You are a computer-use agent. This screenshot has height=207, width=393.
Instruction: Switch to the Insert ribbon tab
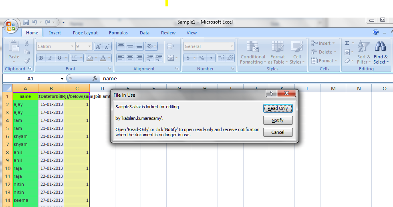tap(55, 33)
